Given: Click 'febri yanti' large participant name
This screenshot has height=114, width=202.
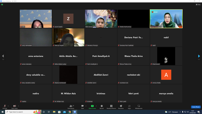Looking at the screenshot, I should point(134,93).
